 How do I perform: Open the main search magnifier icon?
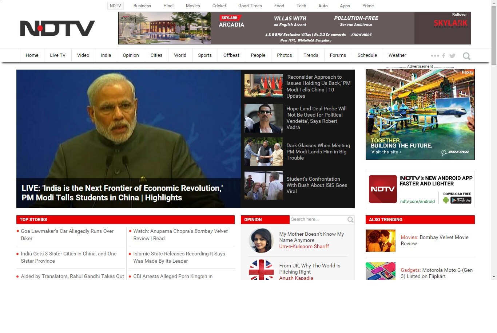pos(466,56)
